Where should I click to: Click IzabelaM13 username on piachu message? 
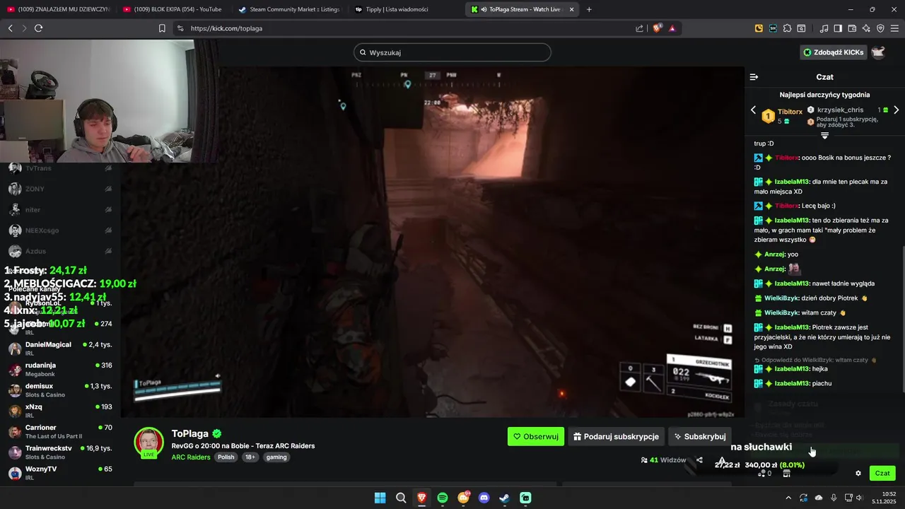coord(792,383)
